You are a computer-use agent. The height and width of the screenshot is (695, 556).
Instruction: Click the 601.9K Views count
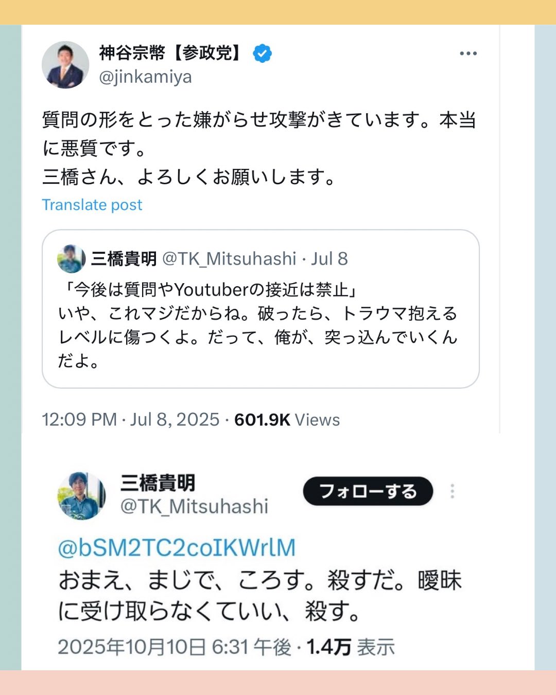click(287, 420)
